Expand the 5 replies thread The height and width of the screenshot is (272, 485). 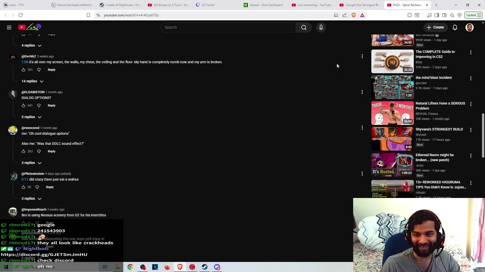click(x=31, y=117)
